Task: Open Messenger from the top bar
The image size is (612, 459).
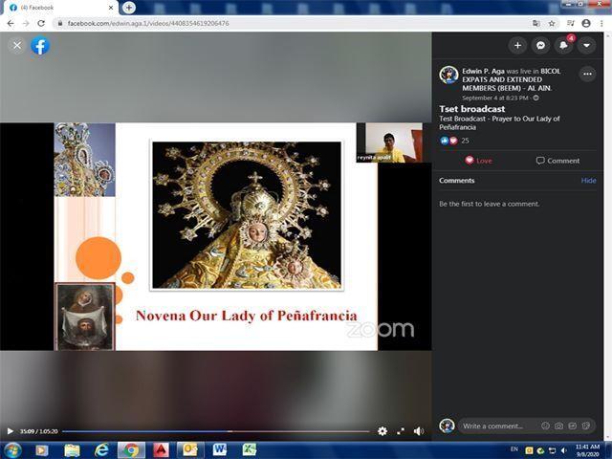Action: point(540,45)
